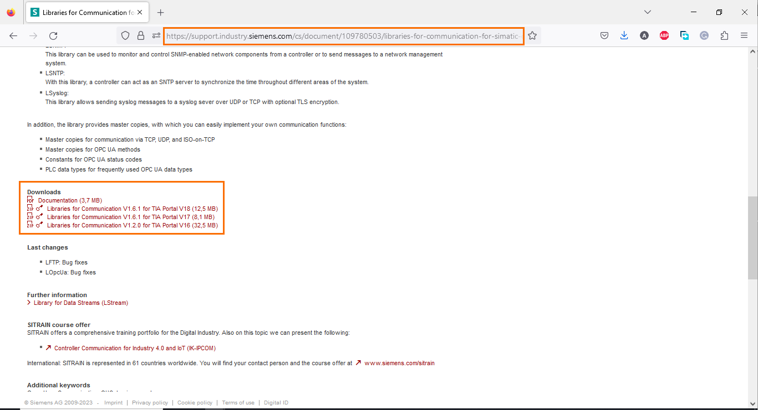The height and width of the screenshot is (410, 758).
Task: Click the 'Further information' heading
Action: tap(57, 295)
